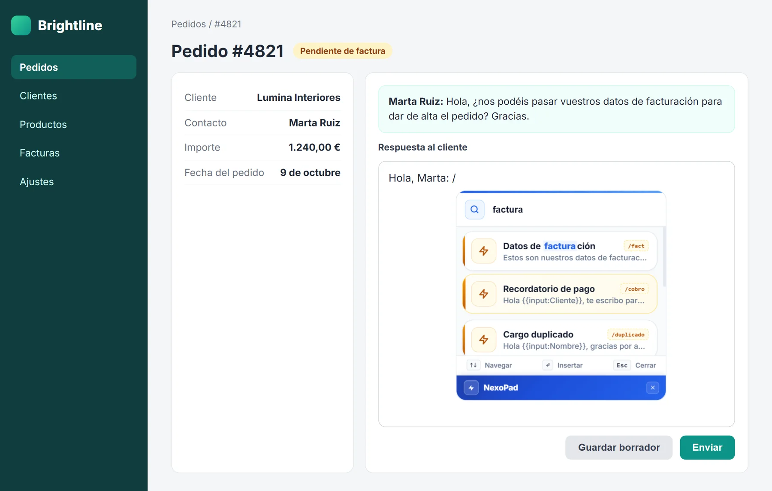Choose the Cargo duplicado snippet
This screenshot has height=491, width=772.
[x=560, y=339]
